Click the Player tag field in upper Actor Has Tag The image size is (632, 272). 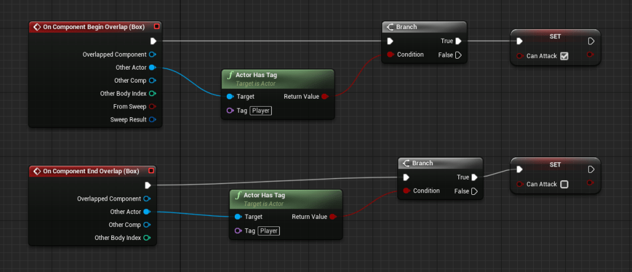[260, 110]
